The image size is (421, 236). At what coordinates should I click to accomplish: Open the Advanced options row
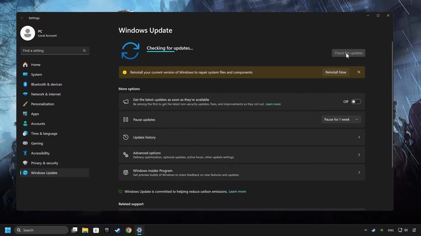click(x=242, y=155)
